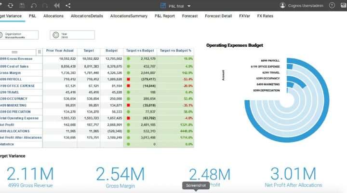Click the red indicator in OFFICE EXPENSE row
This screenshot has width=347, height=193.
[x=128, y=86]
